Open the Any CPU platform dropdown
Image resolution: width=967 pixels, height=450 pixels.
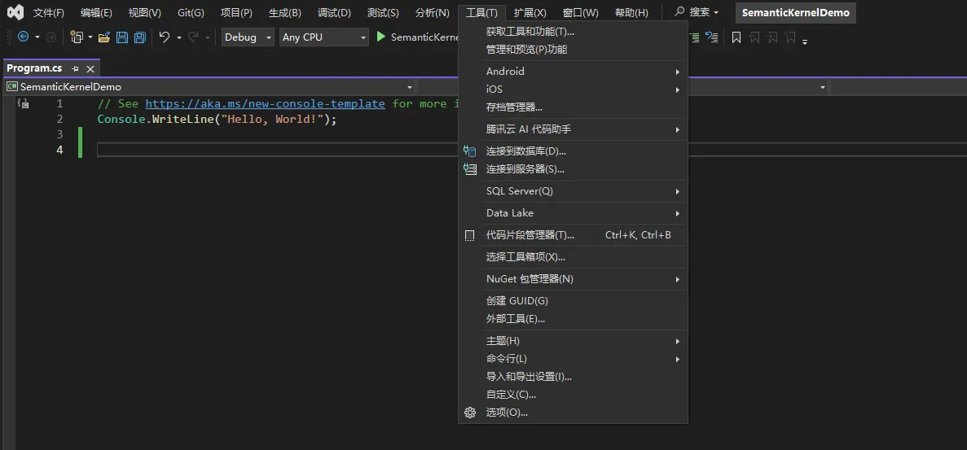pos(323,37)
